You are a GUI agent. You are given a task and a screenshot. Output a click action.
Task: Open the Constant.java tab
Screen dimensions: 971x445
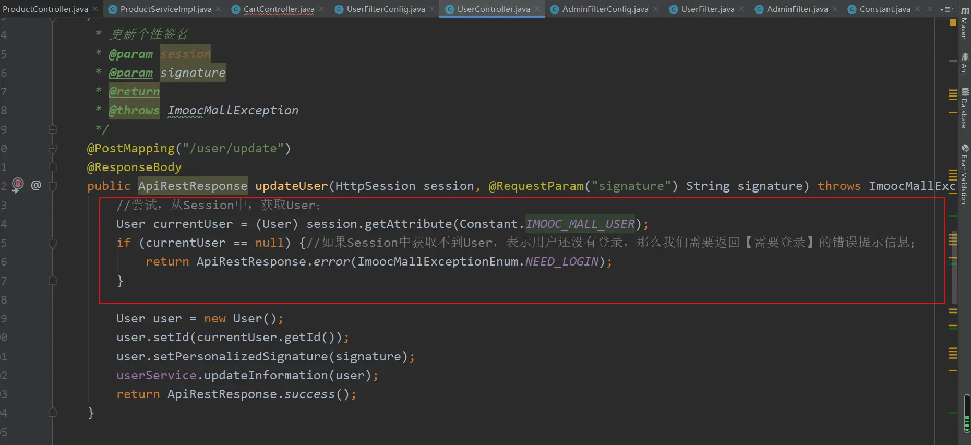point(884,9)
